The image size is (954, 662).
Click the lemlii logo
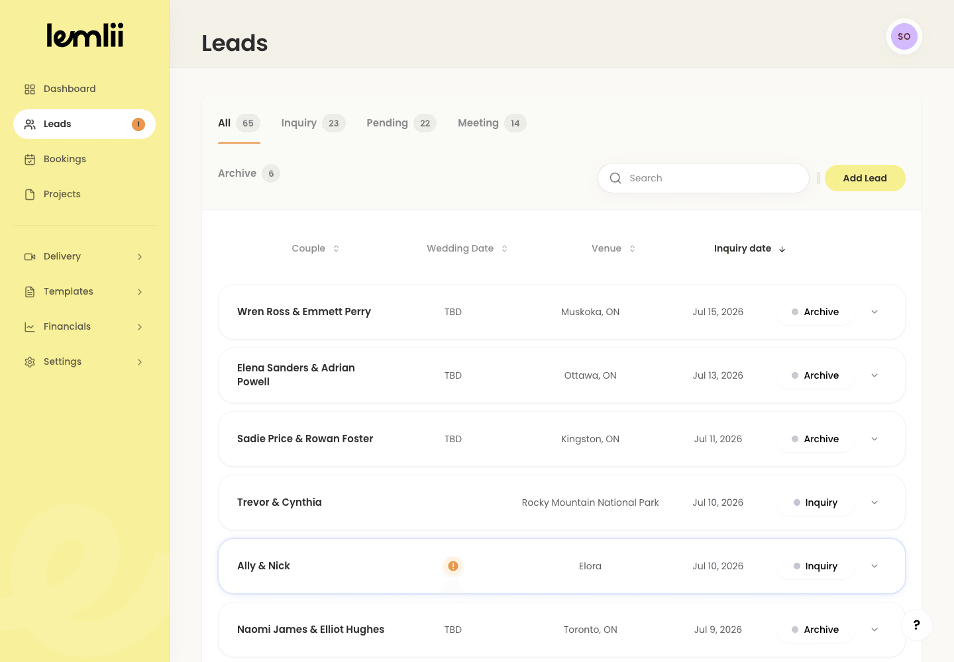tap(85, 36)
